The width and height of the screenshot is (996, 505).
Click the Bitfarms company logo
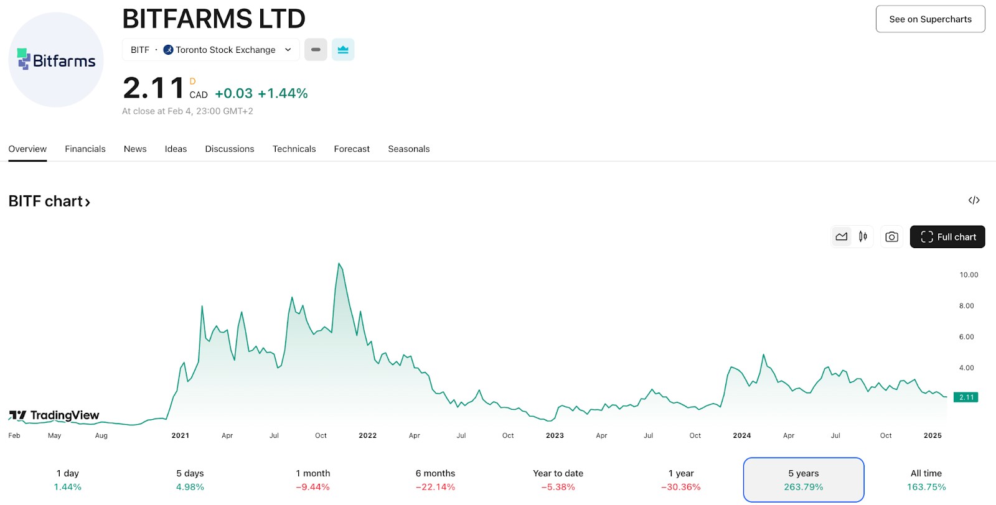click(x=56, y=60)
